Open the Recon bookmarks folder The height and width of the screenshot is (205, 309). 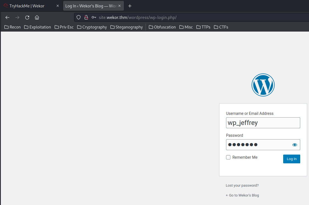click(x=12, y=27)
